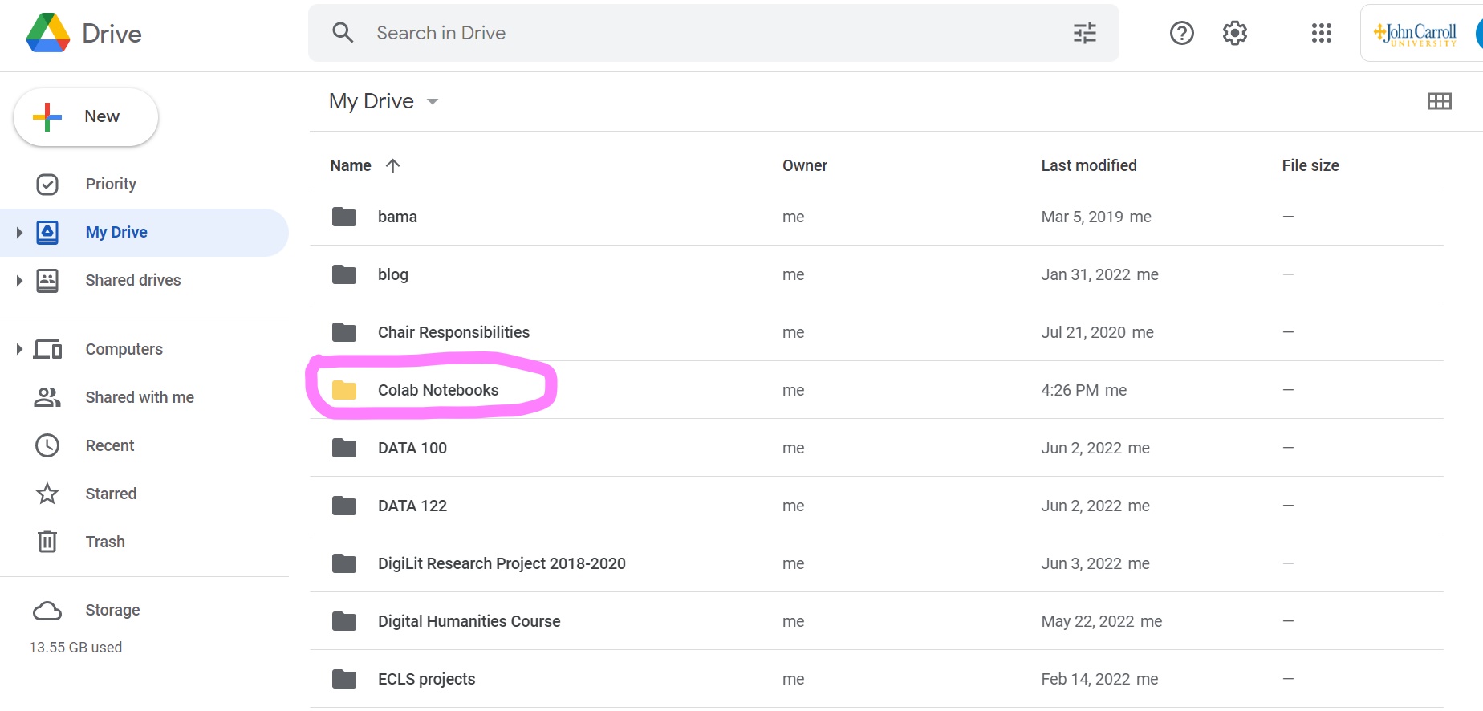Click the Trash bin icon
The image size is (1483, 711).
coord(47,542)
